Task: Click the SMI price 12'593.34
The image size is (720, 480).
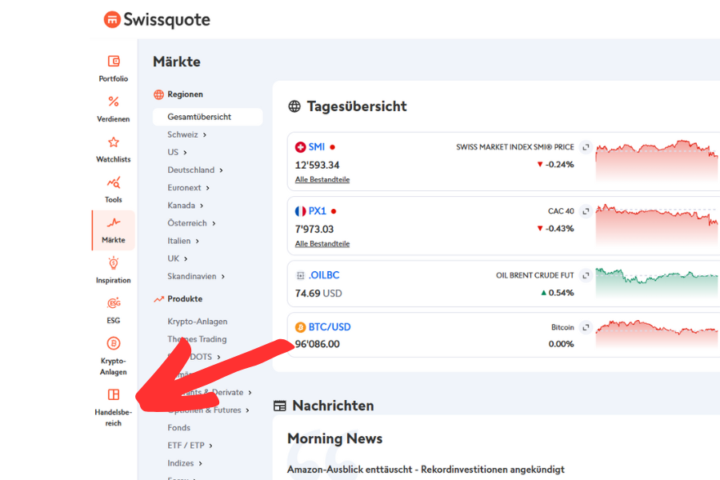Action: [318, 165]
